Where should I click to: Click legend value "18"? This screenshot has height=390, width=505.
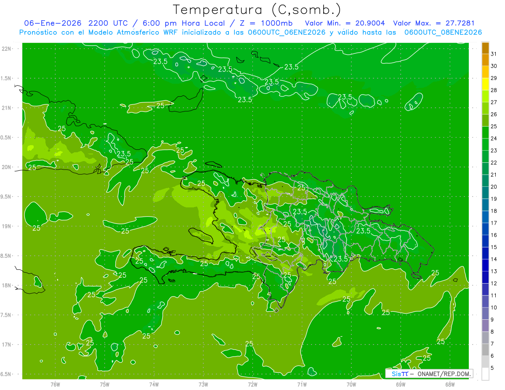pyautogui.click(x=494, y=211)
